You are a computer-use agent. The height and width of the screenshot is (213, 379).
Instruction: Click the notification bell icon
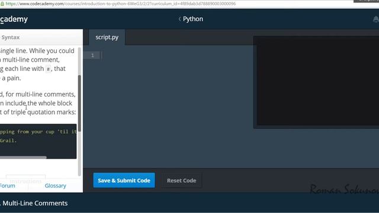tap(376, 20)
